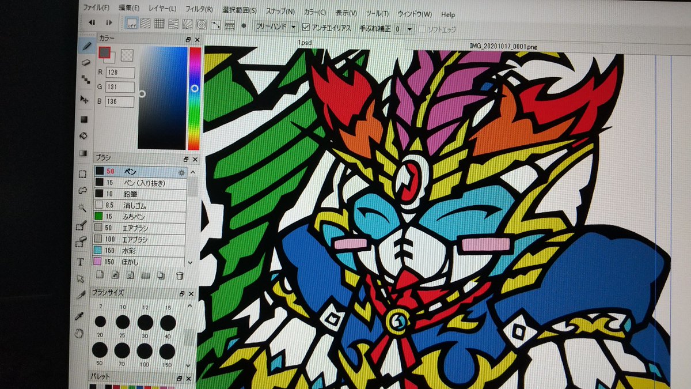This screenshot has width=691, height=389.
Task: Open the レイヤー(L) menu
Action: pyautogui.click(x=162, y=9)
